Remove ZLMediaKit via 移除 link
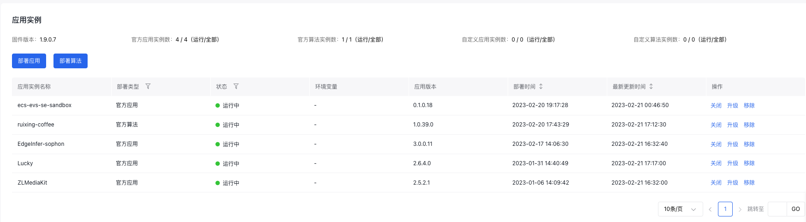Screen dimensions: 806x222 tap(749, 183)
